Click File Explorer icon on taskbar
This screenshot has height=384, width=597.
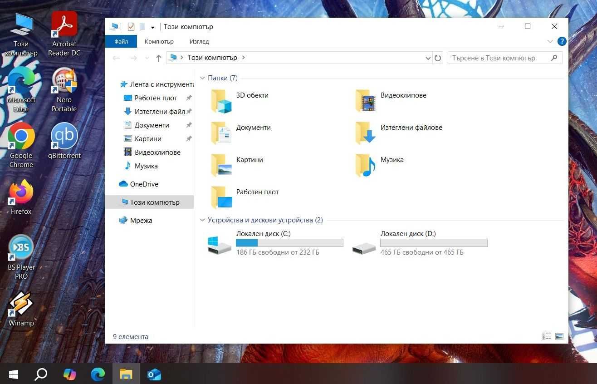click(126, 374)
